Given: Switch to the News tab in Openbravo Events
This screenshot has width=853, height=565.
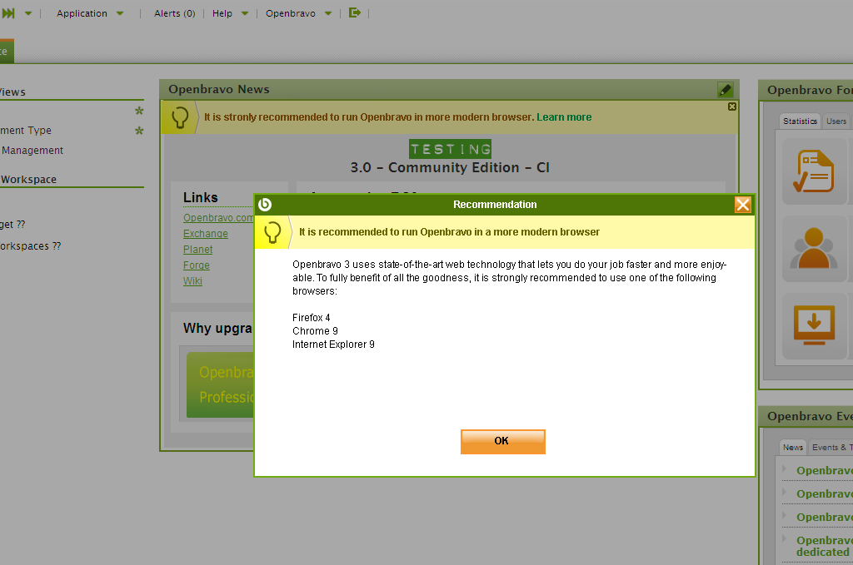Looking at the screenshot, I should (793, 447).
